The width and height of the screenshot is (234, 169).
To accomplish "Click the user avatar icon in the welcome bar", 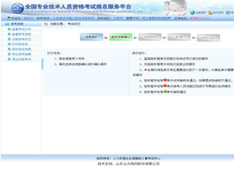I will point(9,18).
